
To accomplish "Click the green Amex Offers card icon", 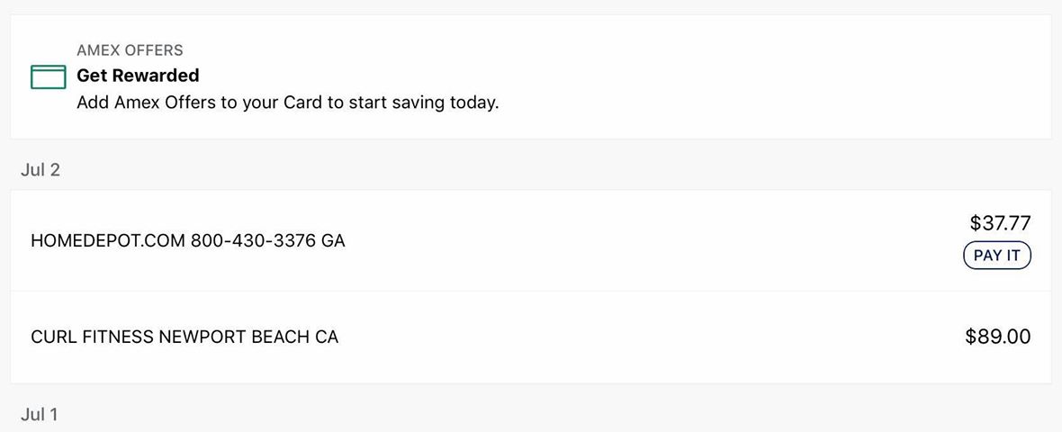I will pos(48,76).
